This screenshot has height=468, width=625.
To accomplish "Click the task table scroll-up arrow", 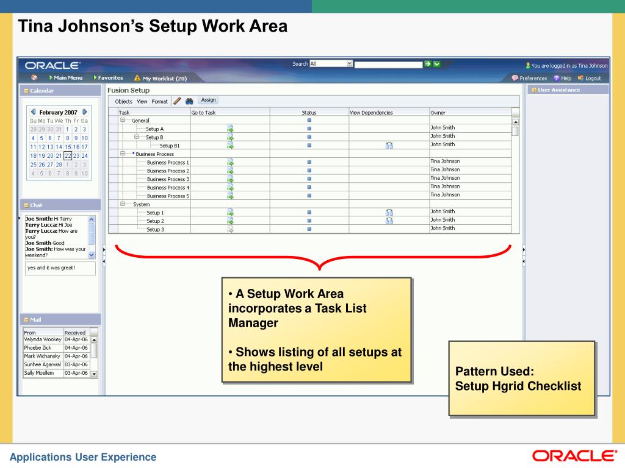I will (x=515, y=122).
